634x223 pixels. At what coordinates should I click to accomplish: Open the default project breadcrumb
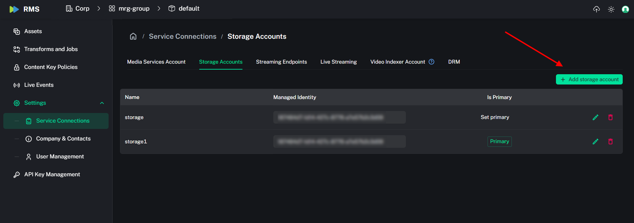[x=184, y=9]
